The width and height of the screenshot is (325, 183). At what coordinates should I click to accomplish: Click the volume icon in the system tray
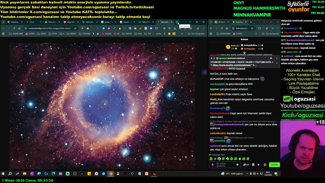tap(258, 174)
